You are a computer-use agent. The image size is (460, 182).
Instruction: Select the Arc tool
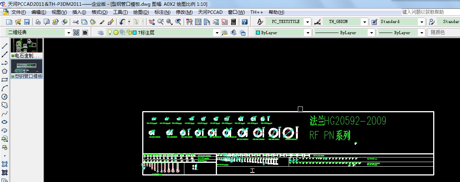tap(5, 88)
